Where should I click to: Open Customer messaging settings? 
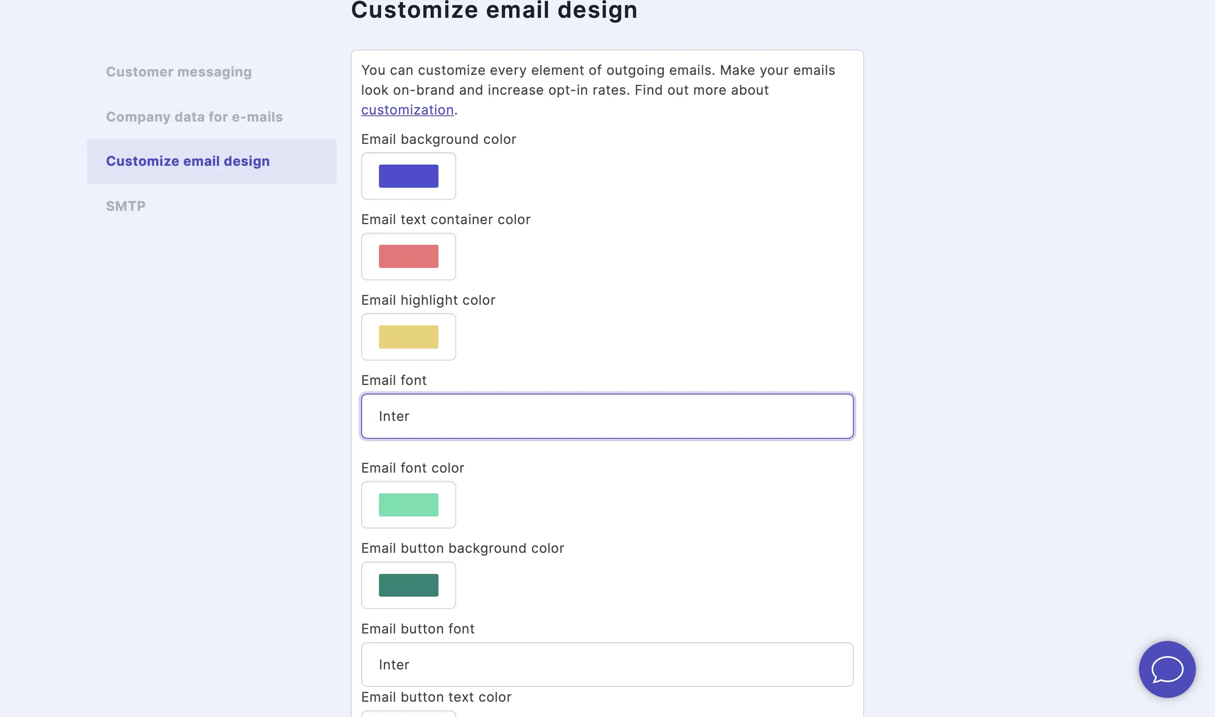click(x=179, y=72)
